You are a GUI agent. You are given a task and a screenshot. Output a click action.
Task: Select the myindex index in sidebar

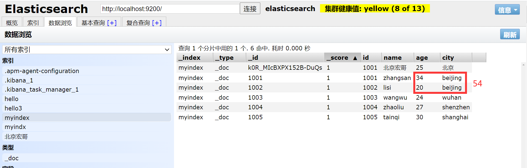87,118
